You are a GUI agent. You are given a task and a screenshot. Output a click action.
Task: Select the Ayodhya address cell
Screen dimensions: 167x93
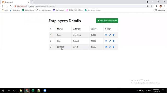click(80, 35)
